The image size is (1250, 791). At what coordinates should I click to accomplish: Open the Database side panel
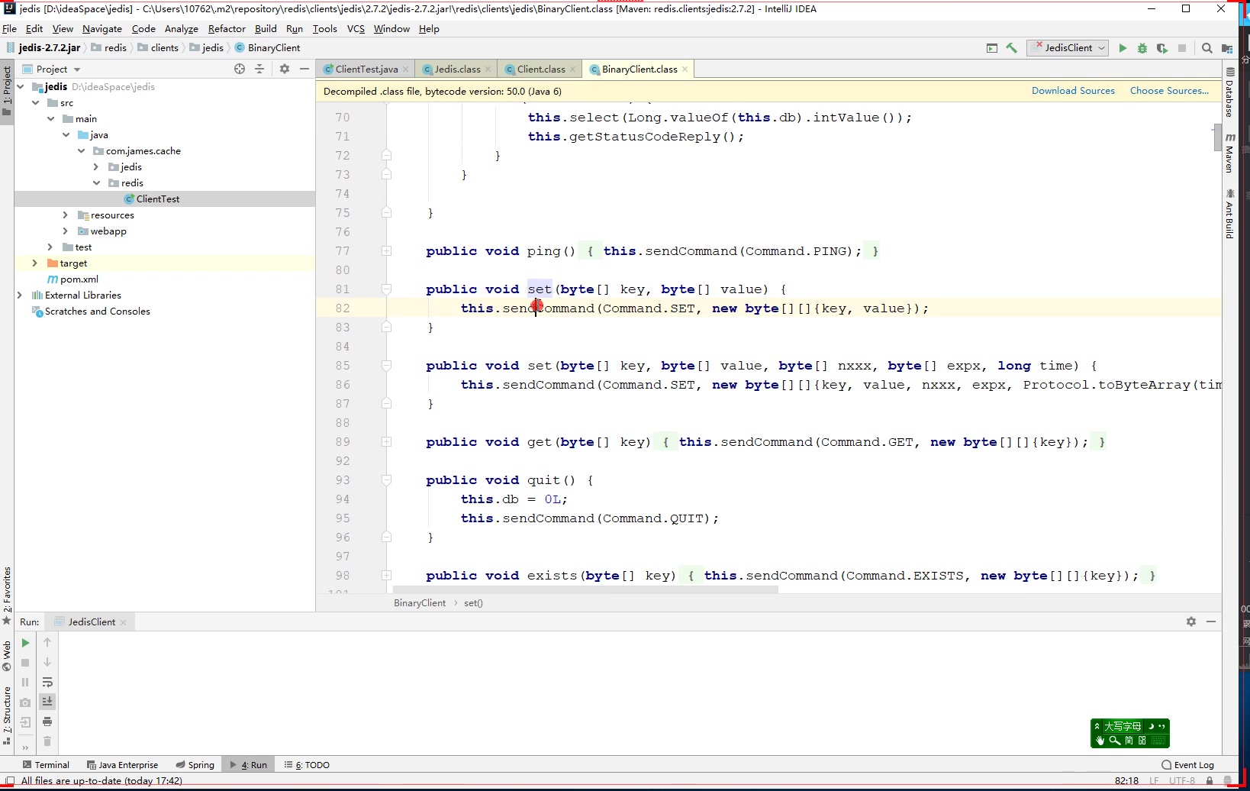[1229, 92]
